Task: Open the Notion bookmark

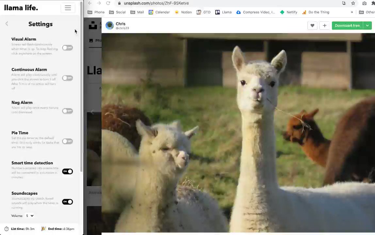Action: pyautogui.click(x=183, y=12)
